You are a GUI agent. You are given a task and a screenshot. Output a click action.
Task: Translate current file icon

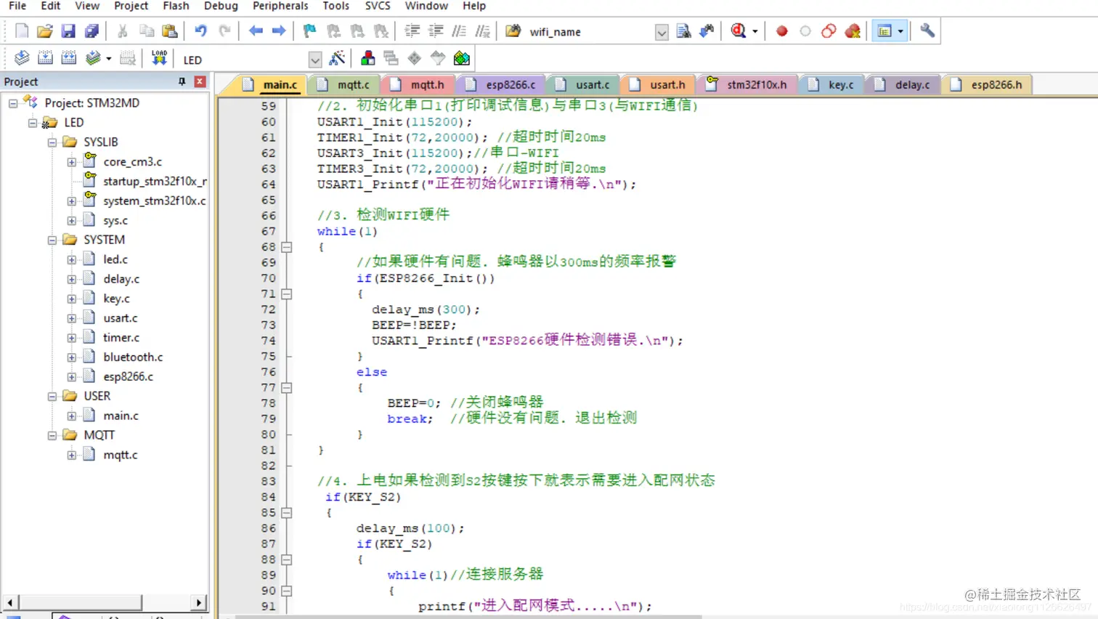pos(22,59)
